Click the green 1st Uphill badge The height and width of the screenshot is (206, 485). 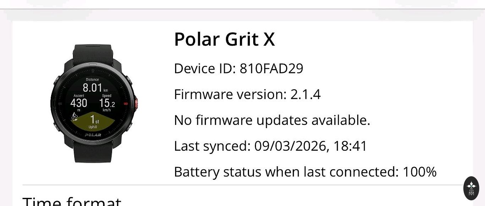tap(93, 121)
